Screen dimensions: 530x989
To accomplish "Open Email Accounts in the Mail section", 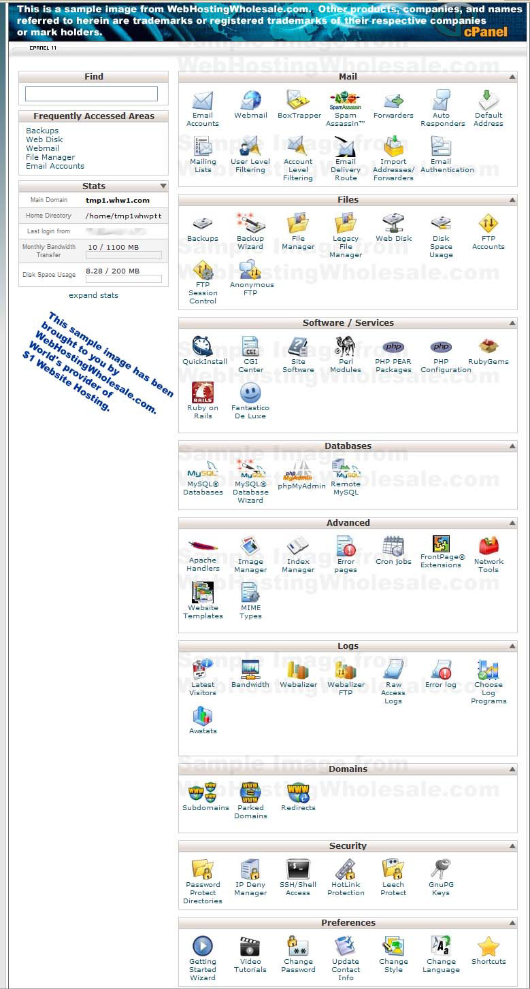I will pos(203,109).
